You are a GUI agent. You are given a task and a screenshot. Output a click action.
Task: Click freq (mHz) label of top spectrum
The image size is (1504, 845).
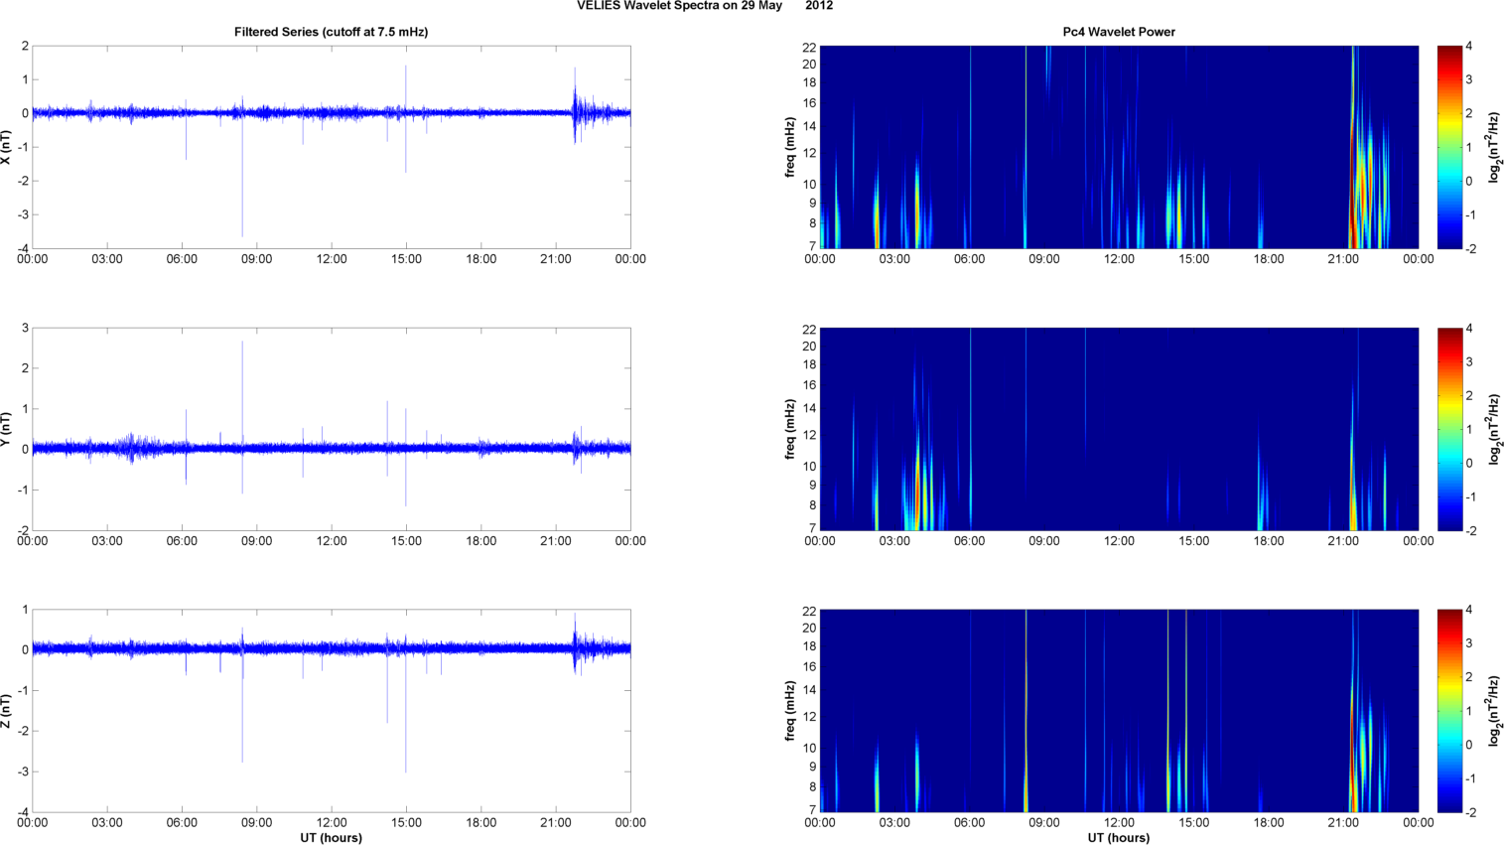point(790,147)
